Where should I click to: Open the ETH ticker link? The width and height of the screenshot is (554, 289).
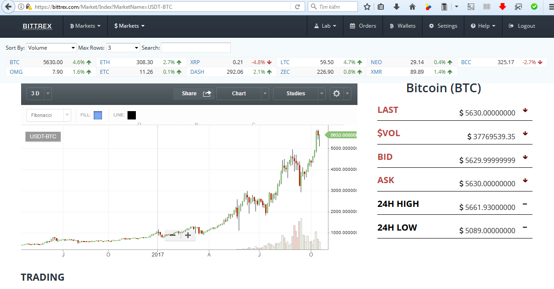point(105,62)
